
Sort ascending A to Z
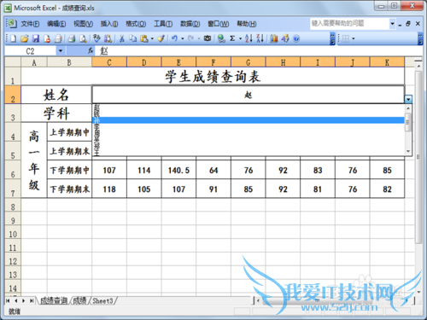tap(249, 38)
